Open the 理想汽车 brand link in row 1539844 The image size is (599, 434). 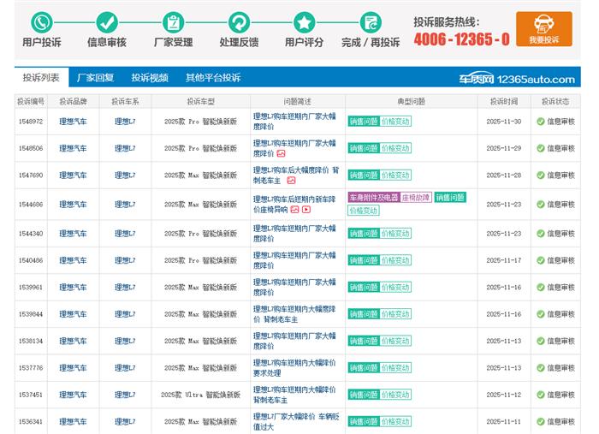coord(73,314)
